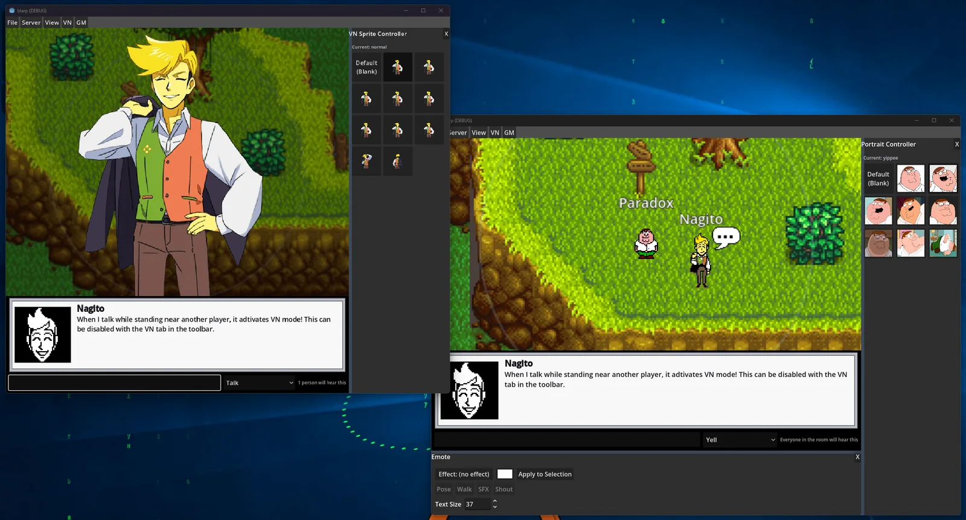Click Nagito's portrait in right dialogue box
This screenshot has width=966, height=520.
tap(470, 390)
